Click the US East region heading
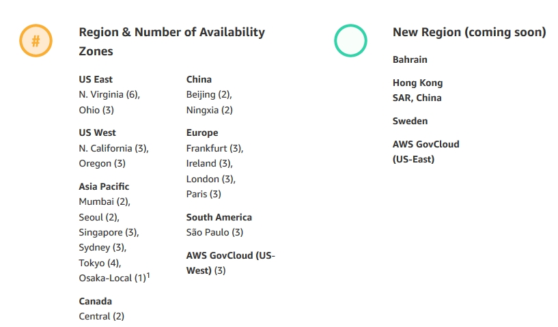Image resolution: width=558 pixels, height=327 pixels. 96,79
